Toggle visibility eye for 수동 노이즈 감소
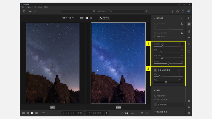The height and width of the screenshot is (119, 212). [x=179, y=70]
